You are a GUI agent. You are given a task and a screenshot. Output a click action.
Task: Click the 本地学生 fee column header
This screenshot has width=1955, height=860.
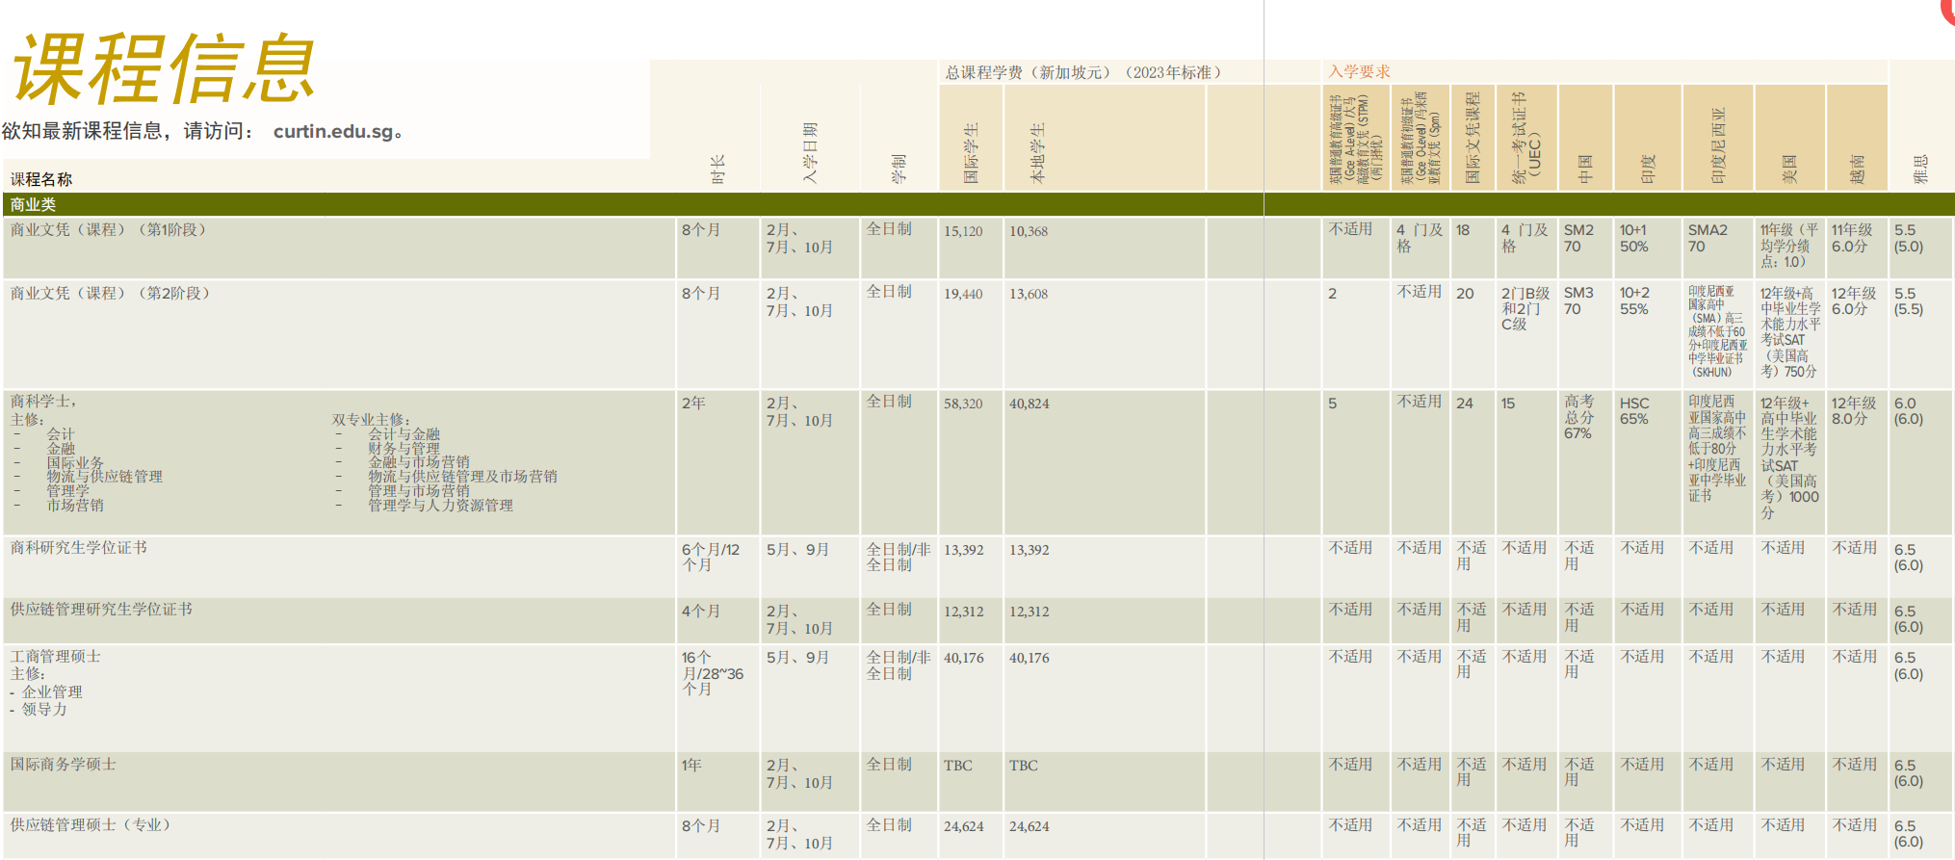coord(1037,153)
